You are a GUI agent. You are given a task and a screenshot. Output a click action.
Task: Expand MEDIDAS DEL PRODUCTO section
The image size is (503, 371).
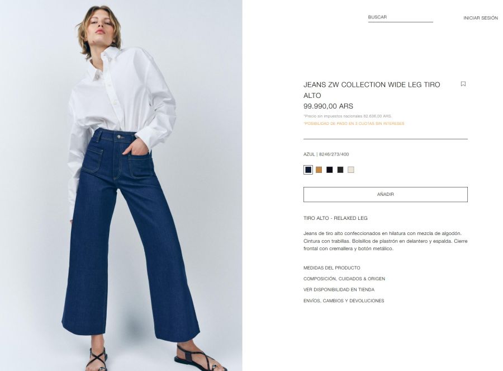click(x=331, y=267)
